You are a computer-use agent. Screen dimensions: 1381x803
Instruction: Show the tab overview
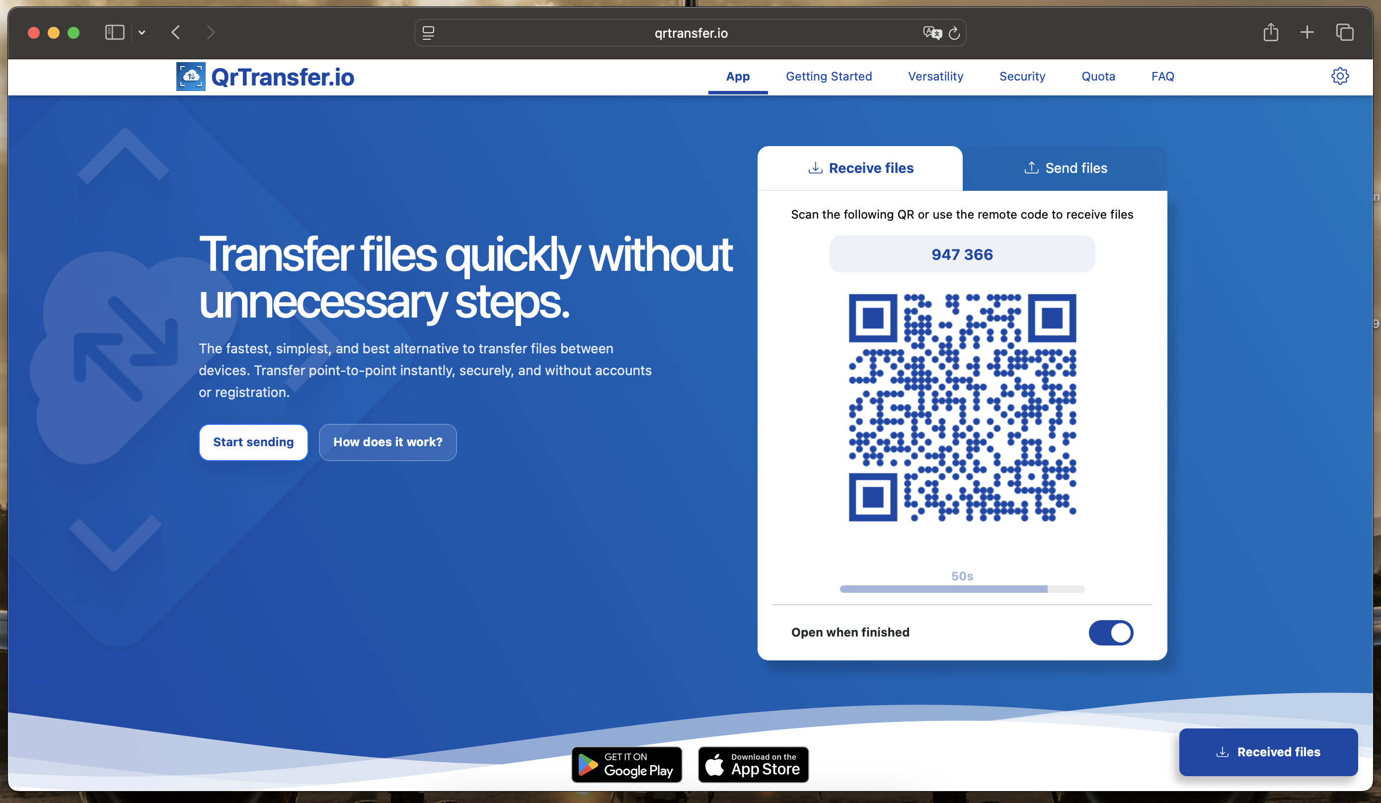click(x=1344, y=32)
